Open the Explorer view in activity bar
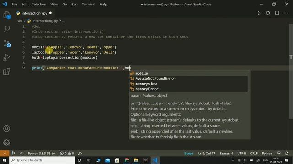The image size is (293, 164). point(7,15)
